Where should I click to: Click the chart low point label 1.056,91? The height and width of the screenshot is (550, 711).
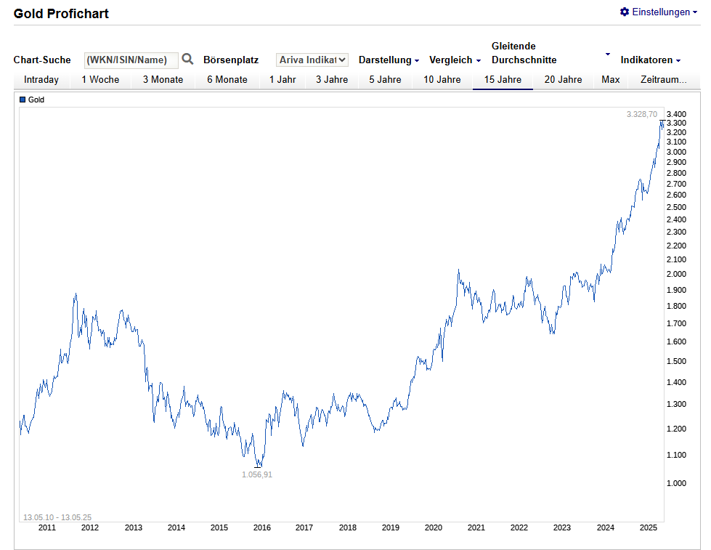[257, 474]
